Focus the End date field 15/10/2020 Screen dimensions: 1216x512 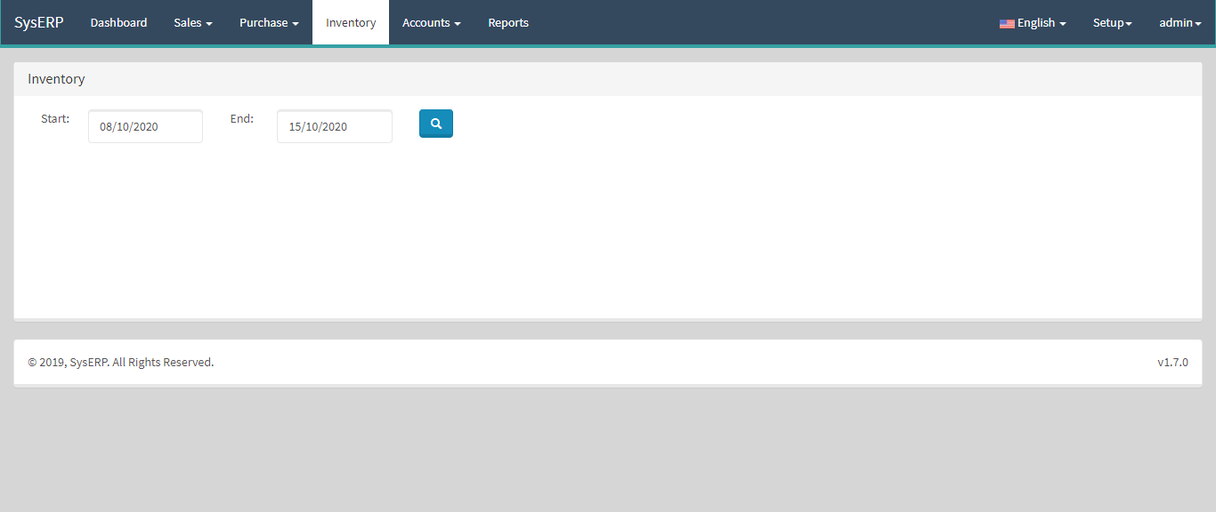pyautogui.click(x=335, y=126)
